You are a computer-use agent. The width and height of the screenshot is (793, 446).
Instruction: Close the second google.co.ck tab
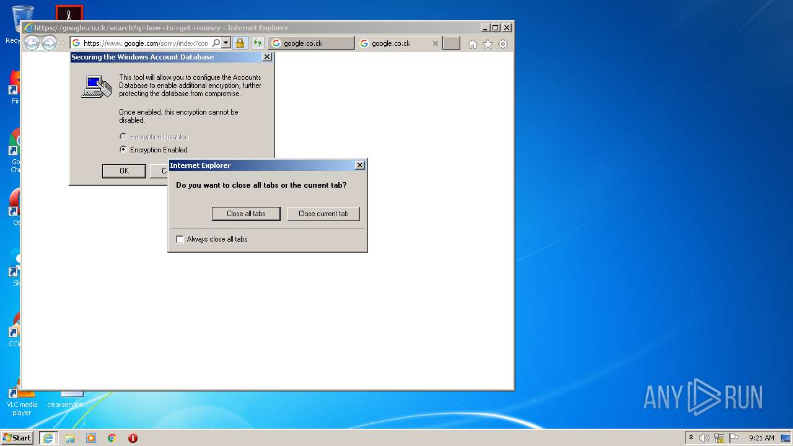click(x=435, y=43)
